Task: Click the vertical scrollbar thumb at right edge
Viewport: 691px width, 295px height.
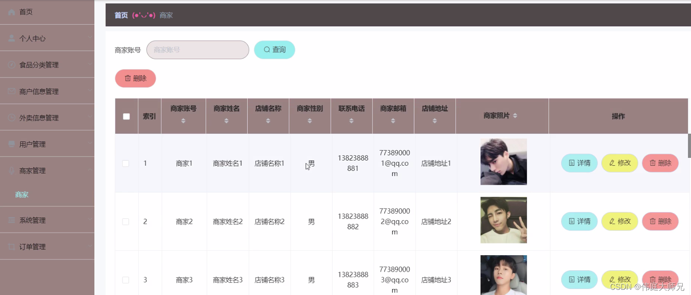Action: [689, 146]
